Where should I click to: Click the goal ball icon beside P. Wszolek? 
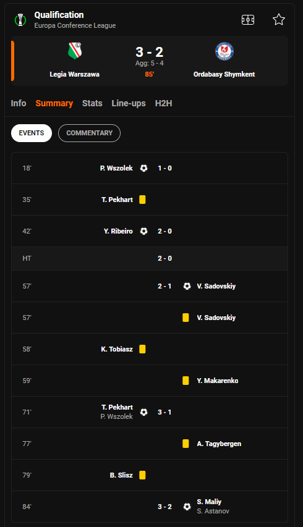pos(143,168)
